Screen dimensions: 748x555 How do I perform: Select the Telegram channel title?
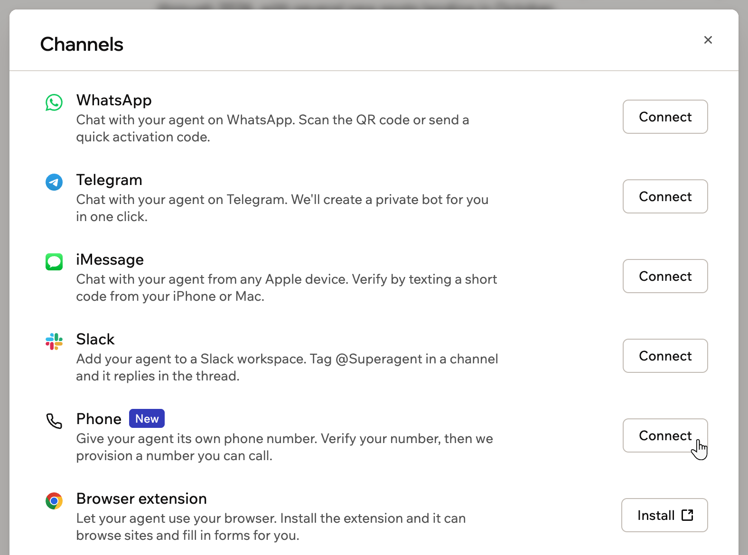tap(109, 180)
